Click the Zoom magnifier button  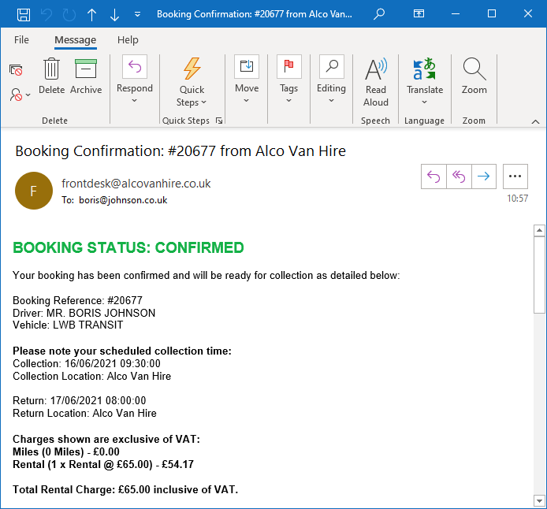[x=474, y=76]
